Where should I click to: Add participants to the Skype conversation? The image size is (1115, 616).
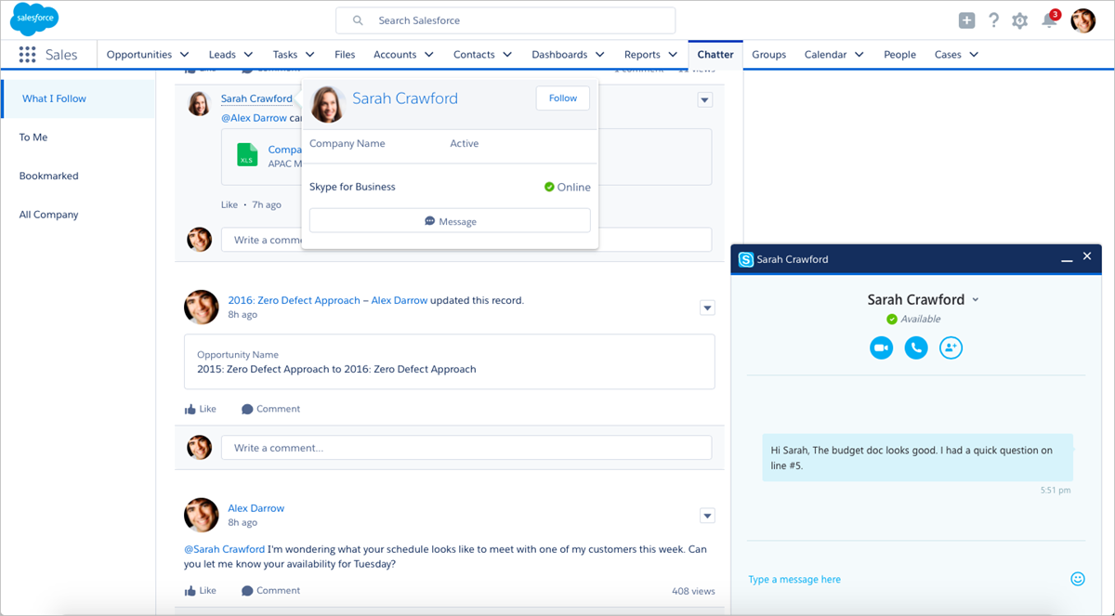pyautogui.click(x=951, y=347)
